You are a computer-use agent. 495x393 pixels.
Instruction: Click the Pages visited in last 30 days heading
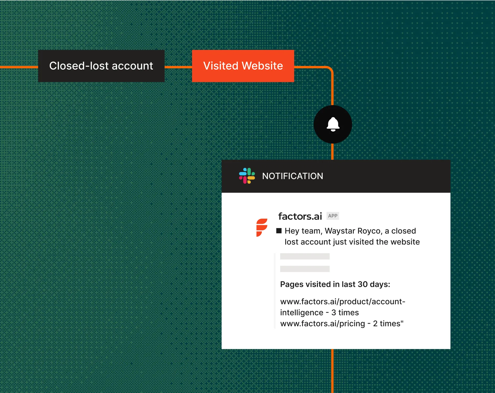(x=335, y=284)
